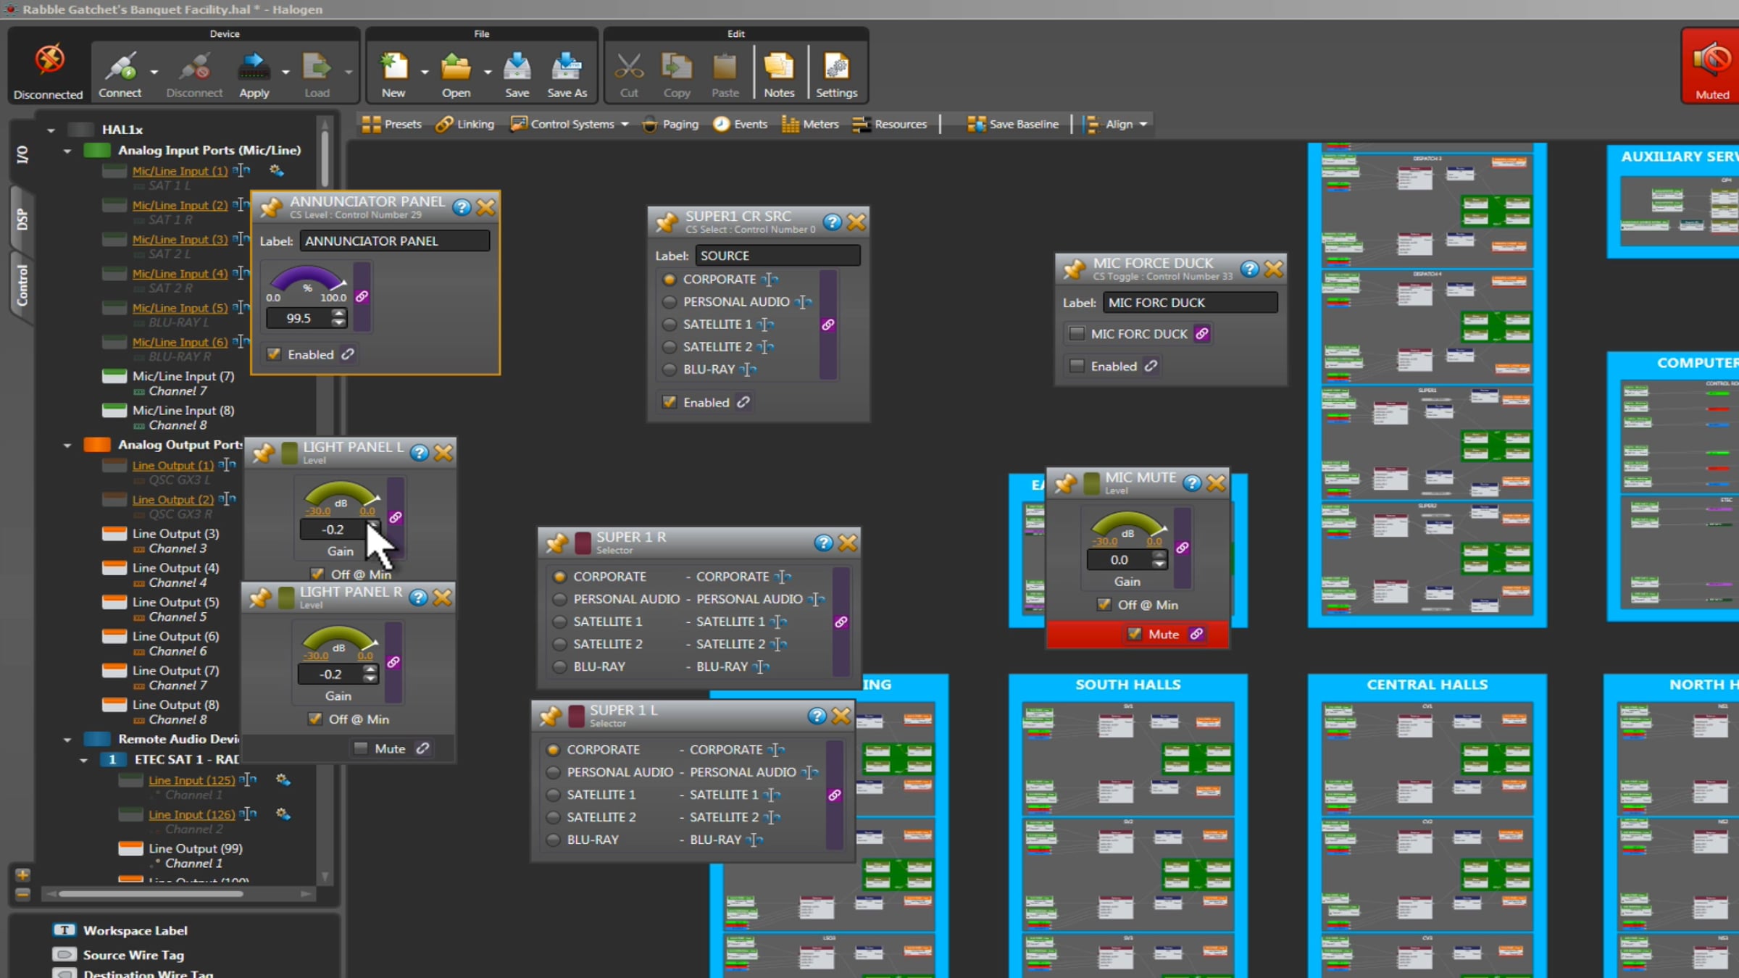Click the Mic/Line Input (3) link
The height and width of the screenshot is (978, 1739).
click(180, 239)
